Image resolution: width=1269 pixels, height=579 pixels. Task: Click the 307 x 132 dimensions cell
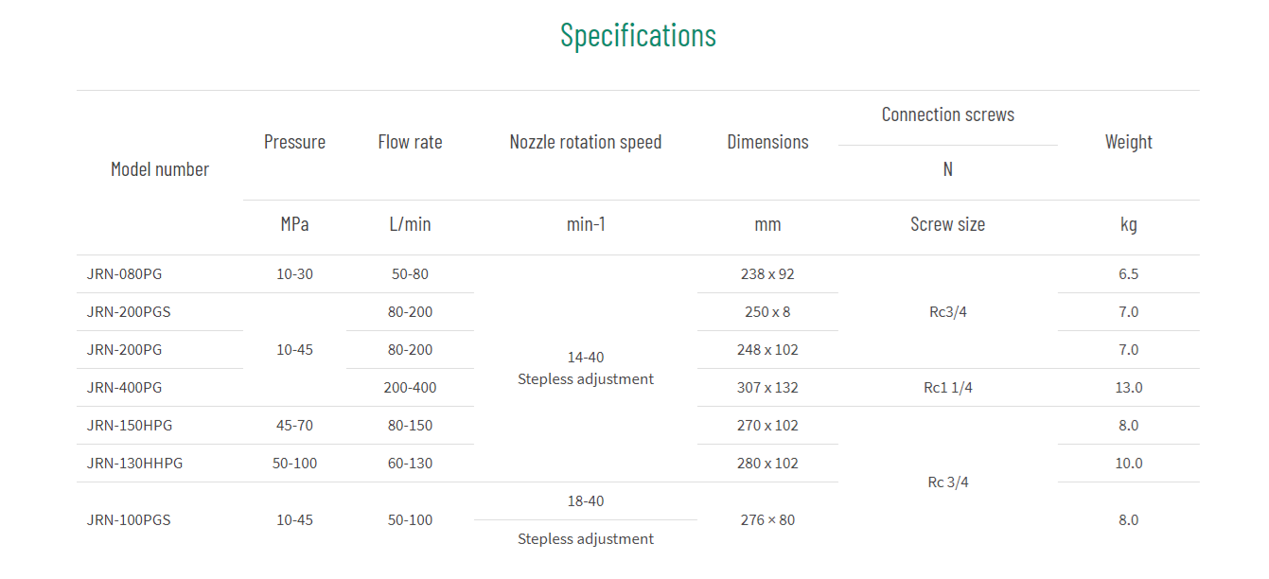pos(767,388)
